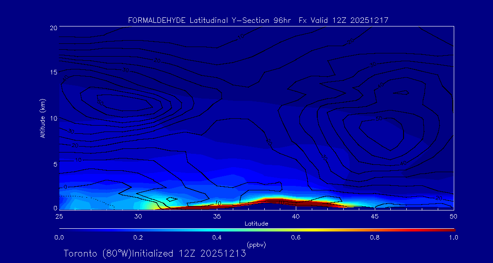Select the colorbar value 0.8
493x263 pixels.
point(375,237)
